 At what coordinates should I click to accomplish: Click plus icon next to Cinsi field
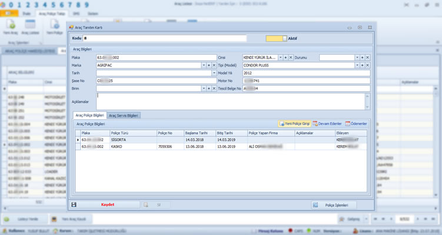point(285,58)
